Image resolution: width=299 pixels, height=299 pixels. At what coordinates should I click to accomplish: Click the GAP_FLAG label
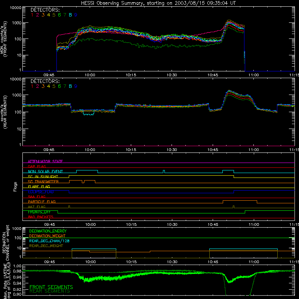pyautogui.click(x=37, y=166)
